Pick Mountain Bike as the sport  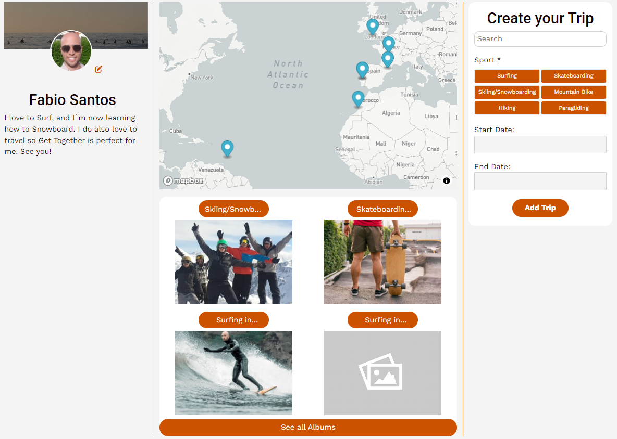tap(573, 92)
